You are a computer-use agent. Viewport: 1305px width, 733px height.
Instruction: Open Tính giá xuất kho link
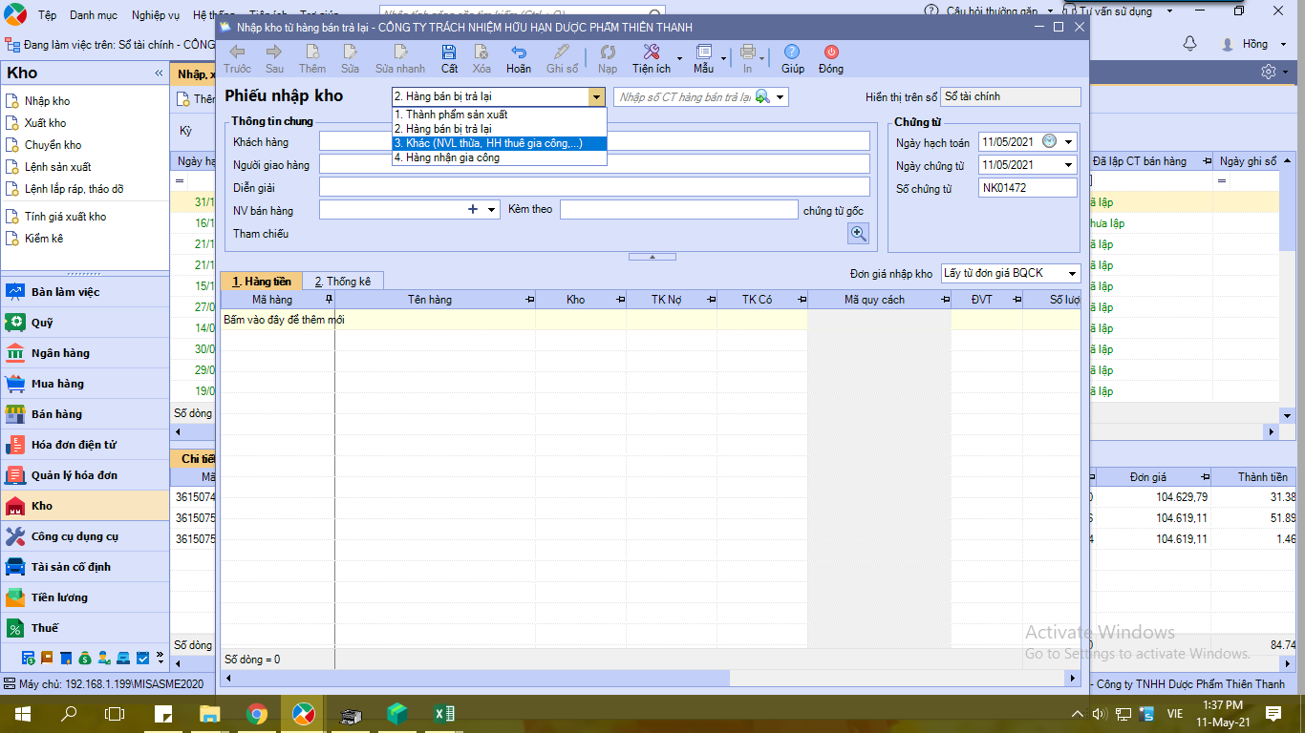65,217
